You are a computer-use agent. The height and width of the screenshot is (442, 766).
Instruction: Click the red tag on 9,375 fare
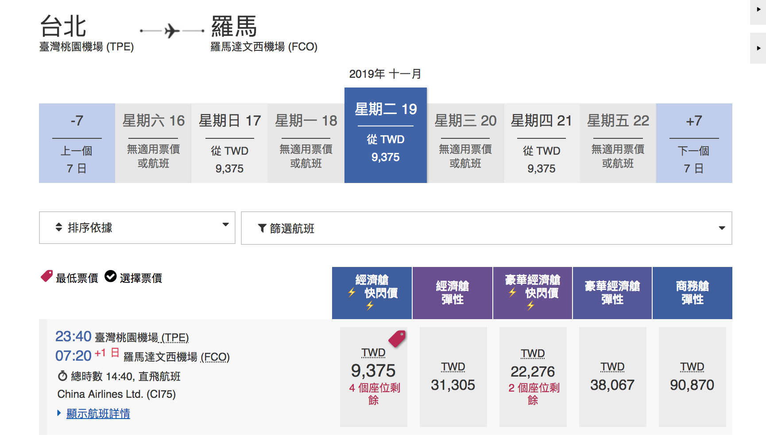click(x=397, y=339)
